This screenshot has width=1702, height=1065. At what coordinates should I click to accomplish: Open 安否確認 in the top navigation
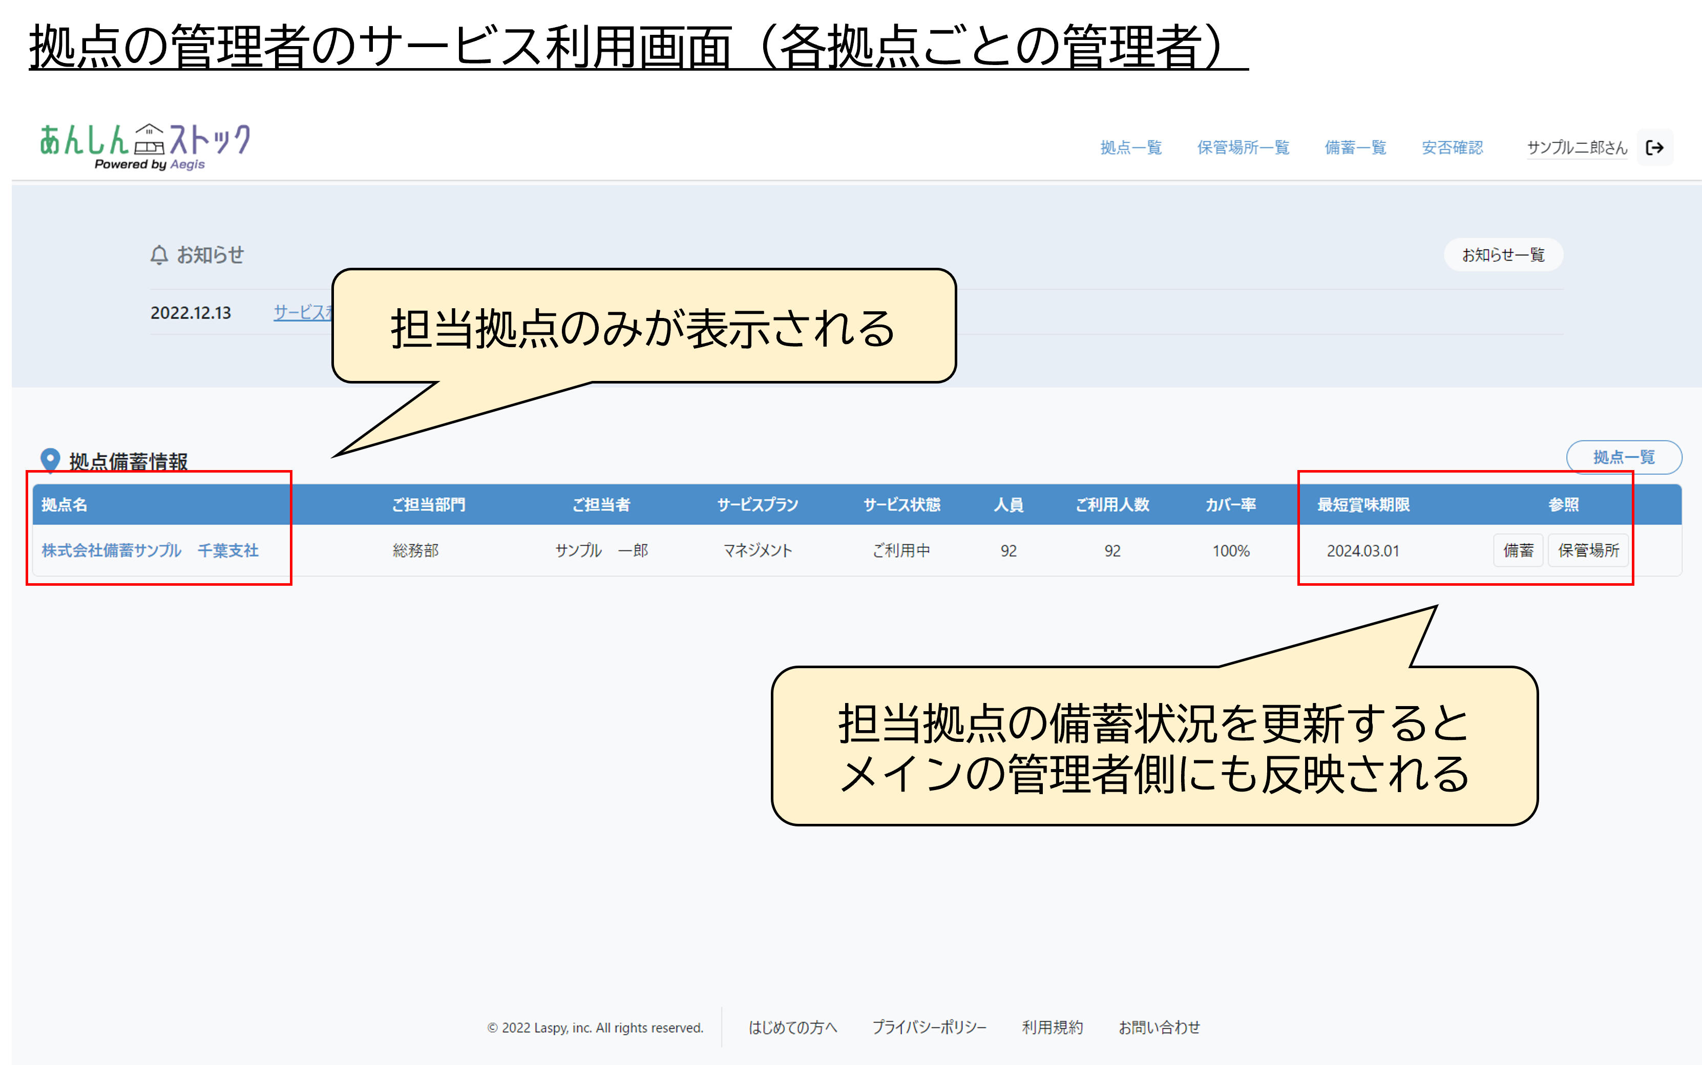click(1452, 147)
